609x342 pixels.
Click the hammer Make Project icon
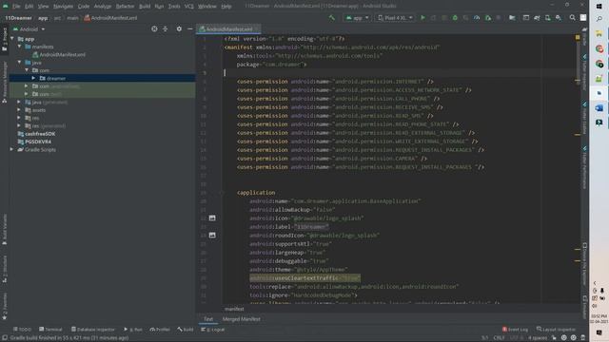click(331, 18)
